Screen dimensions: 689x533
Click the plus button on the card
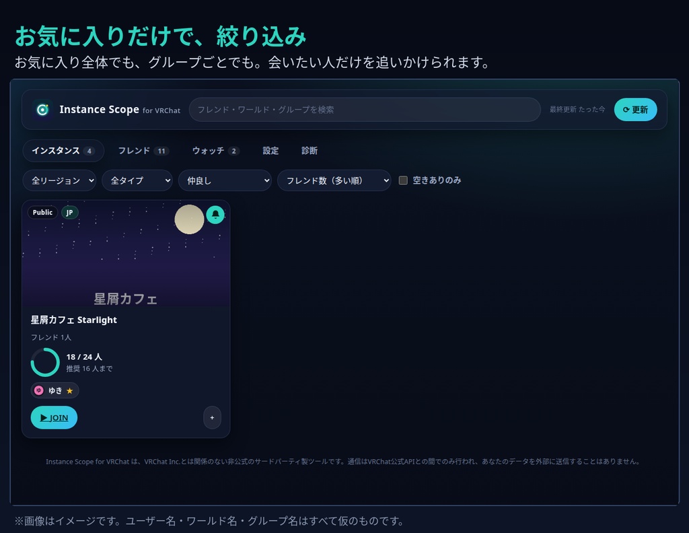[x=212, y=417]
